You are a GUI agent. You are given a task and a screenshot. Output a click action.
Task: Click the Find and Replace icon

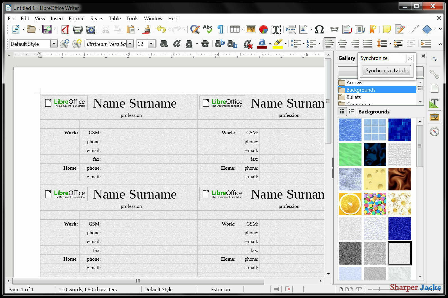195,29
